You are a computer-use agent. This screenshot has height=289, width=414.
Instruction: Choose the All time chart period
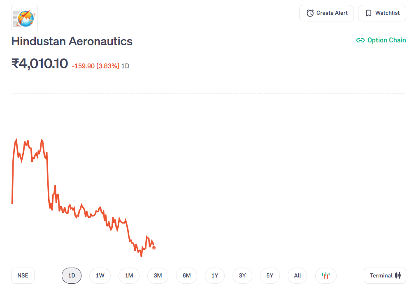(298, 275)
